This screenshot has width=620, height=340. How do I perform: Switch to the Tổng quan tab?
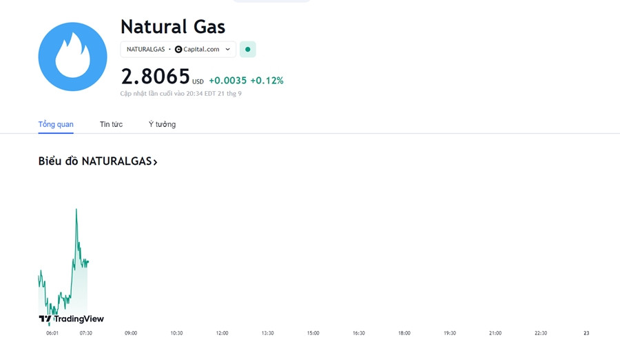click(56, 124)
